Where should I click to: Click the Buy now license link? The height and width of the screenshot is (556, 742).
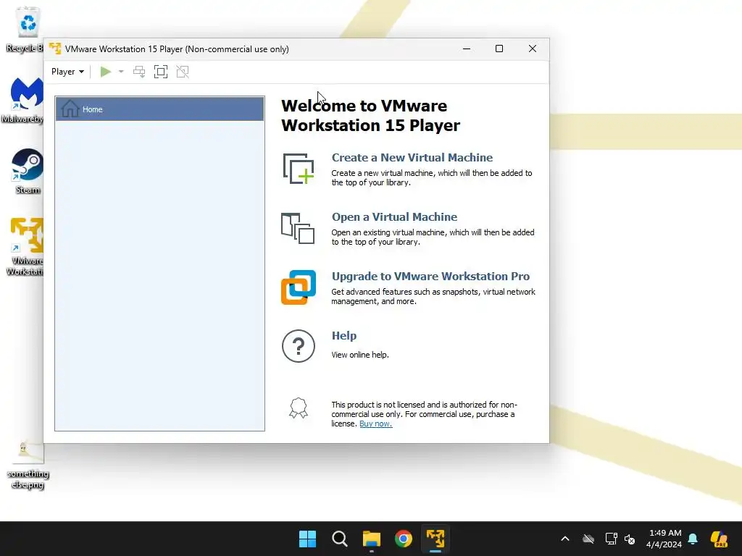[376, 424]
